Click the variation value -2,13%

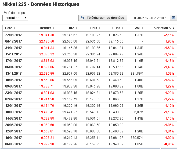click(169, 35)
